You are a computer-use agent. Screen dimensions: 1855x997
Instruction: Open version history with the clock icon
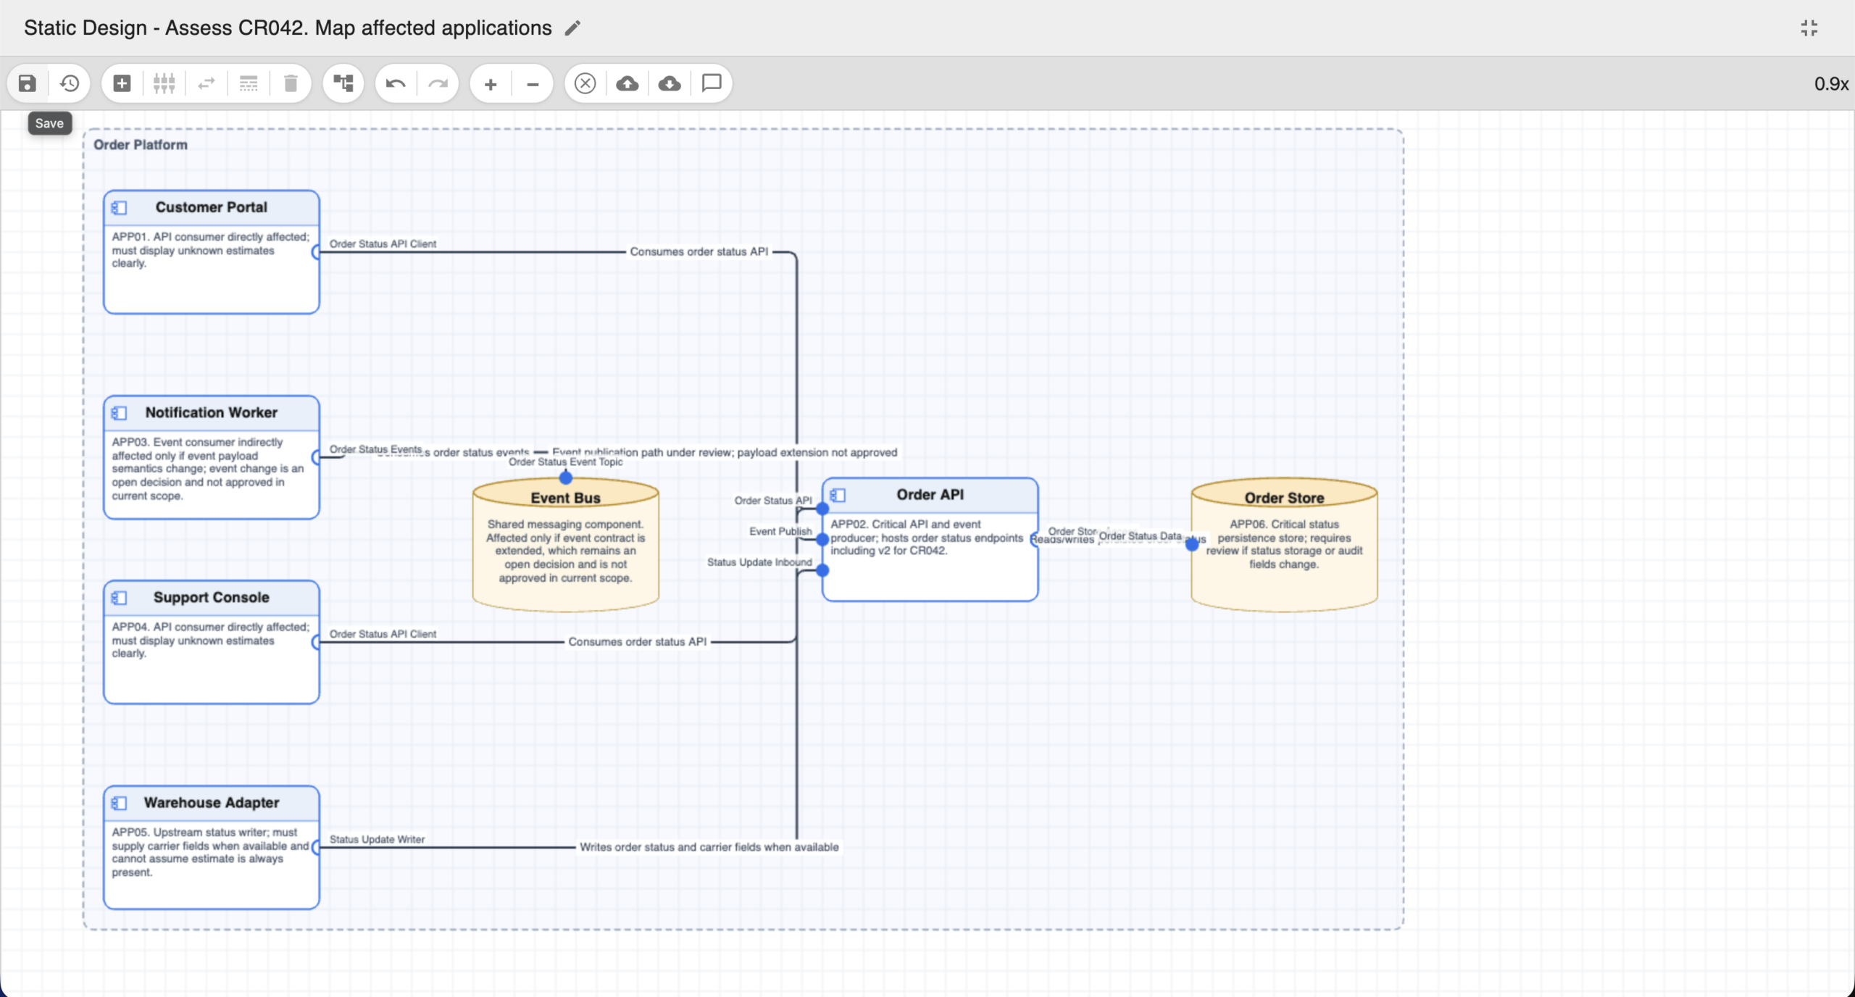coord(70,83)
